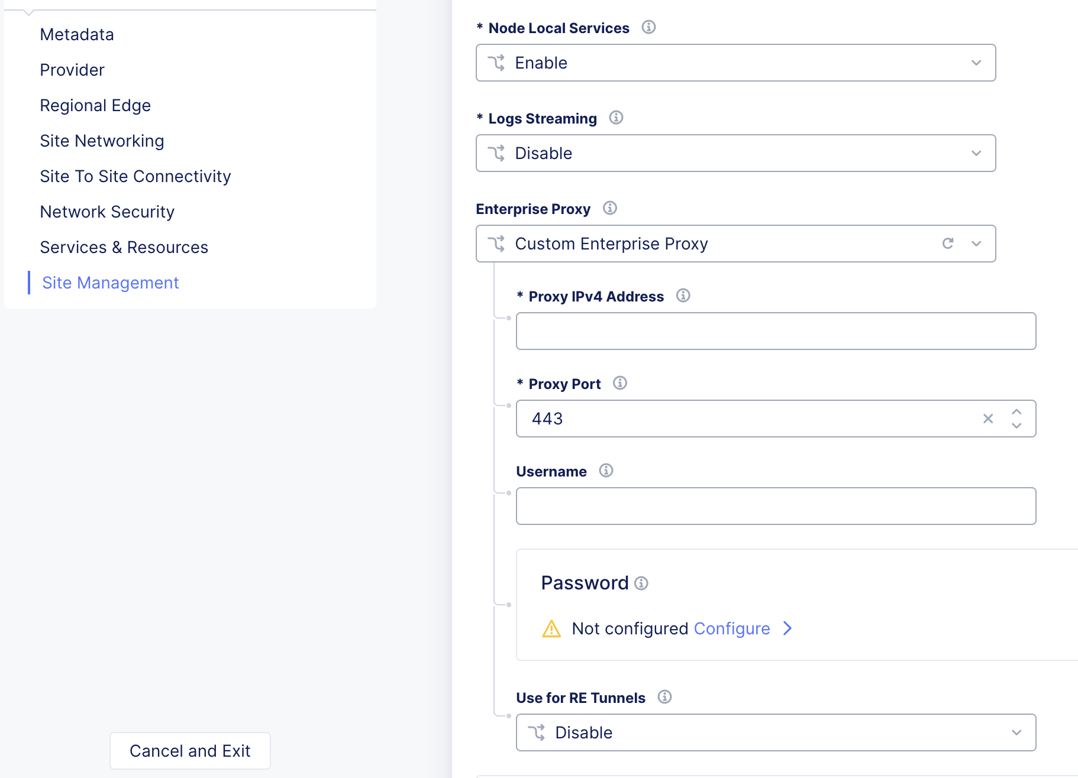
Task: Open the Node Local Services dropdown
Action: 735,63
